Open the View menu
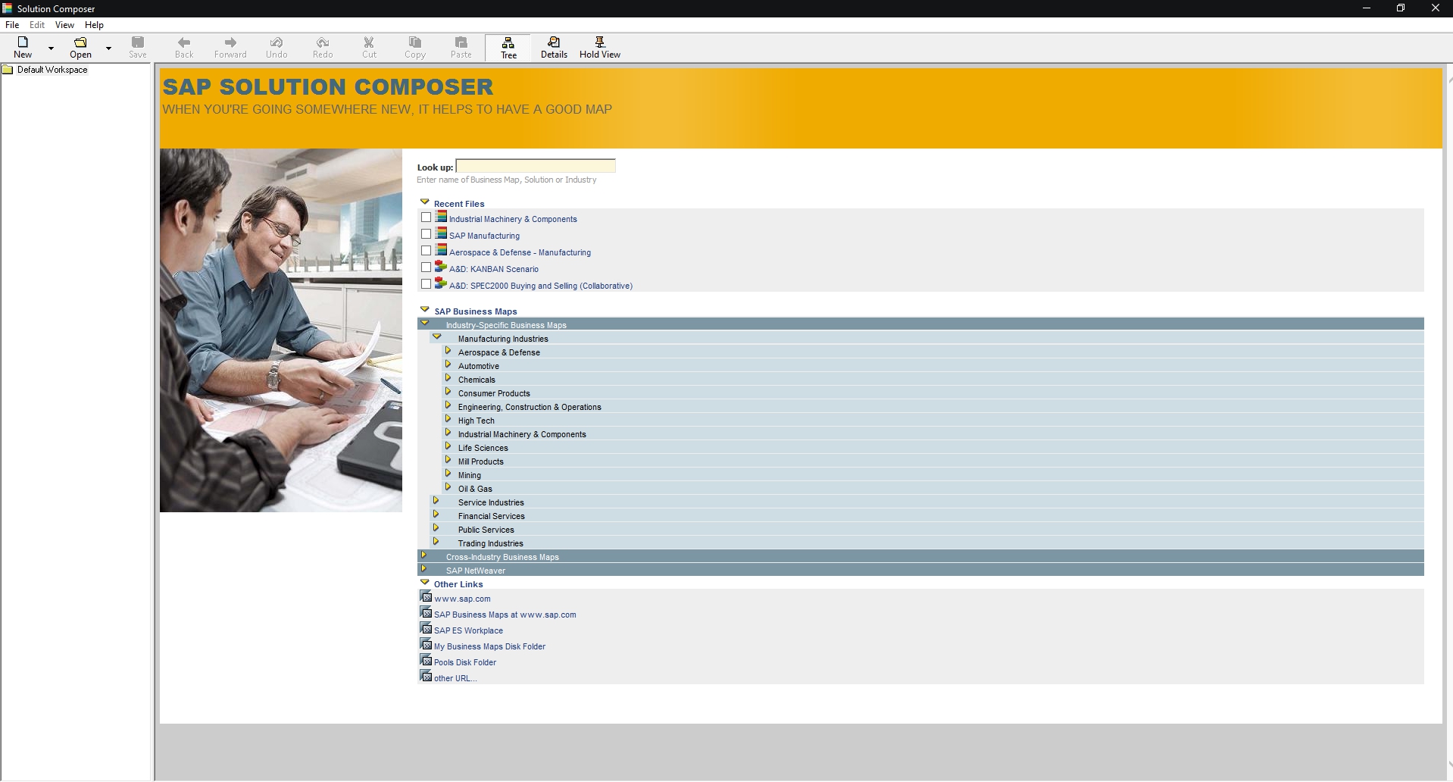 [64, 25]
